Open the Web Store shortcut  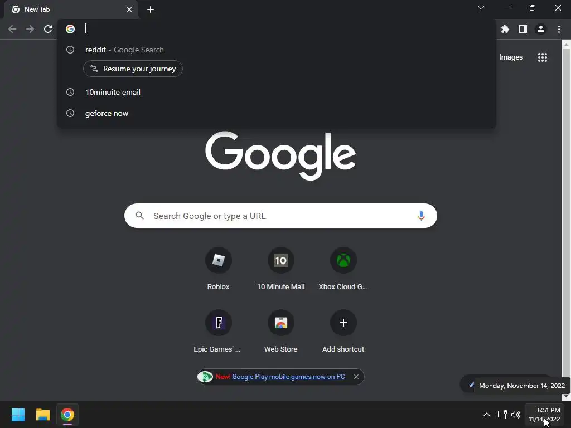[x=281, y=331]
